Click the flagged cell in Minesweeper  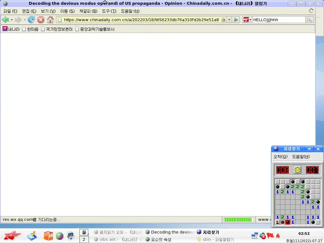click(x=277, y=222)
